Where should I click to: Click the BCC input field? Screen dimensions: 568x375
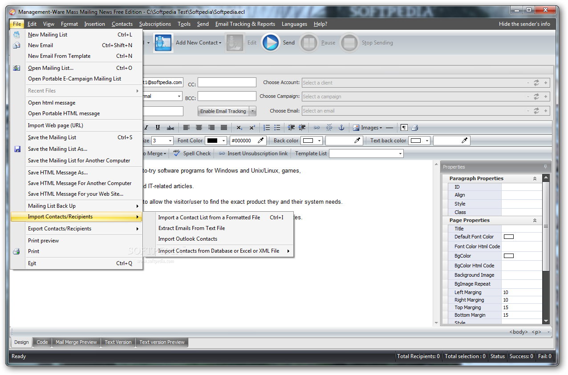tap(227, 96)
